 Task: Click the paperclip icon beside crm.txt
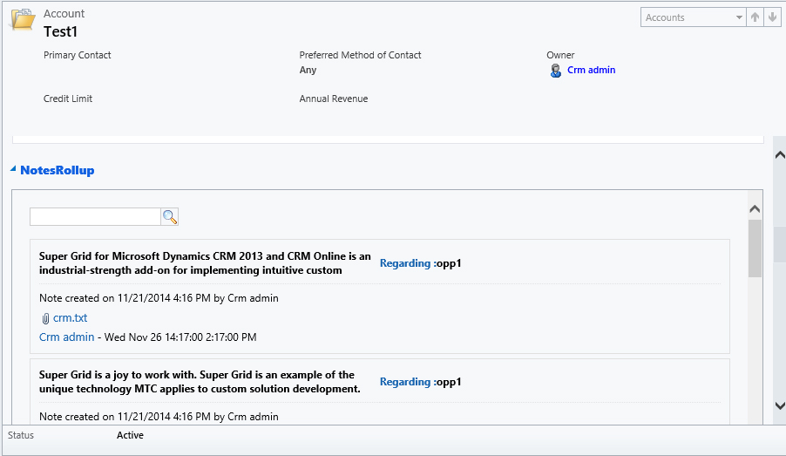45,318
